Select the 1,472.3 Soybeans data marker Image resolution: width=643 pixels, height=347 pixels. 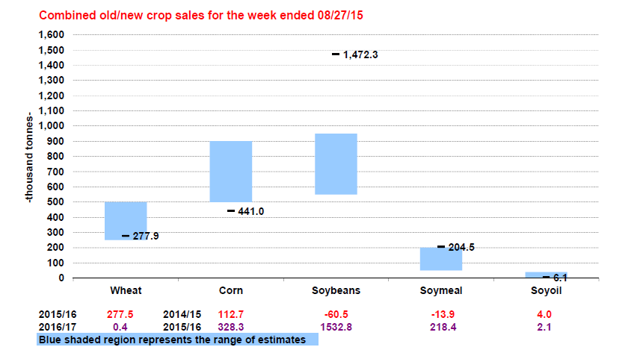point(336,54)
